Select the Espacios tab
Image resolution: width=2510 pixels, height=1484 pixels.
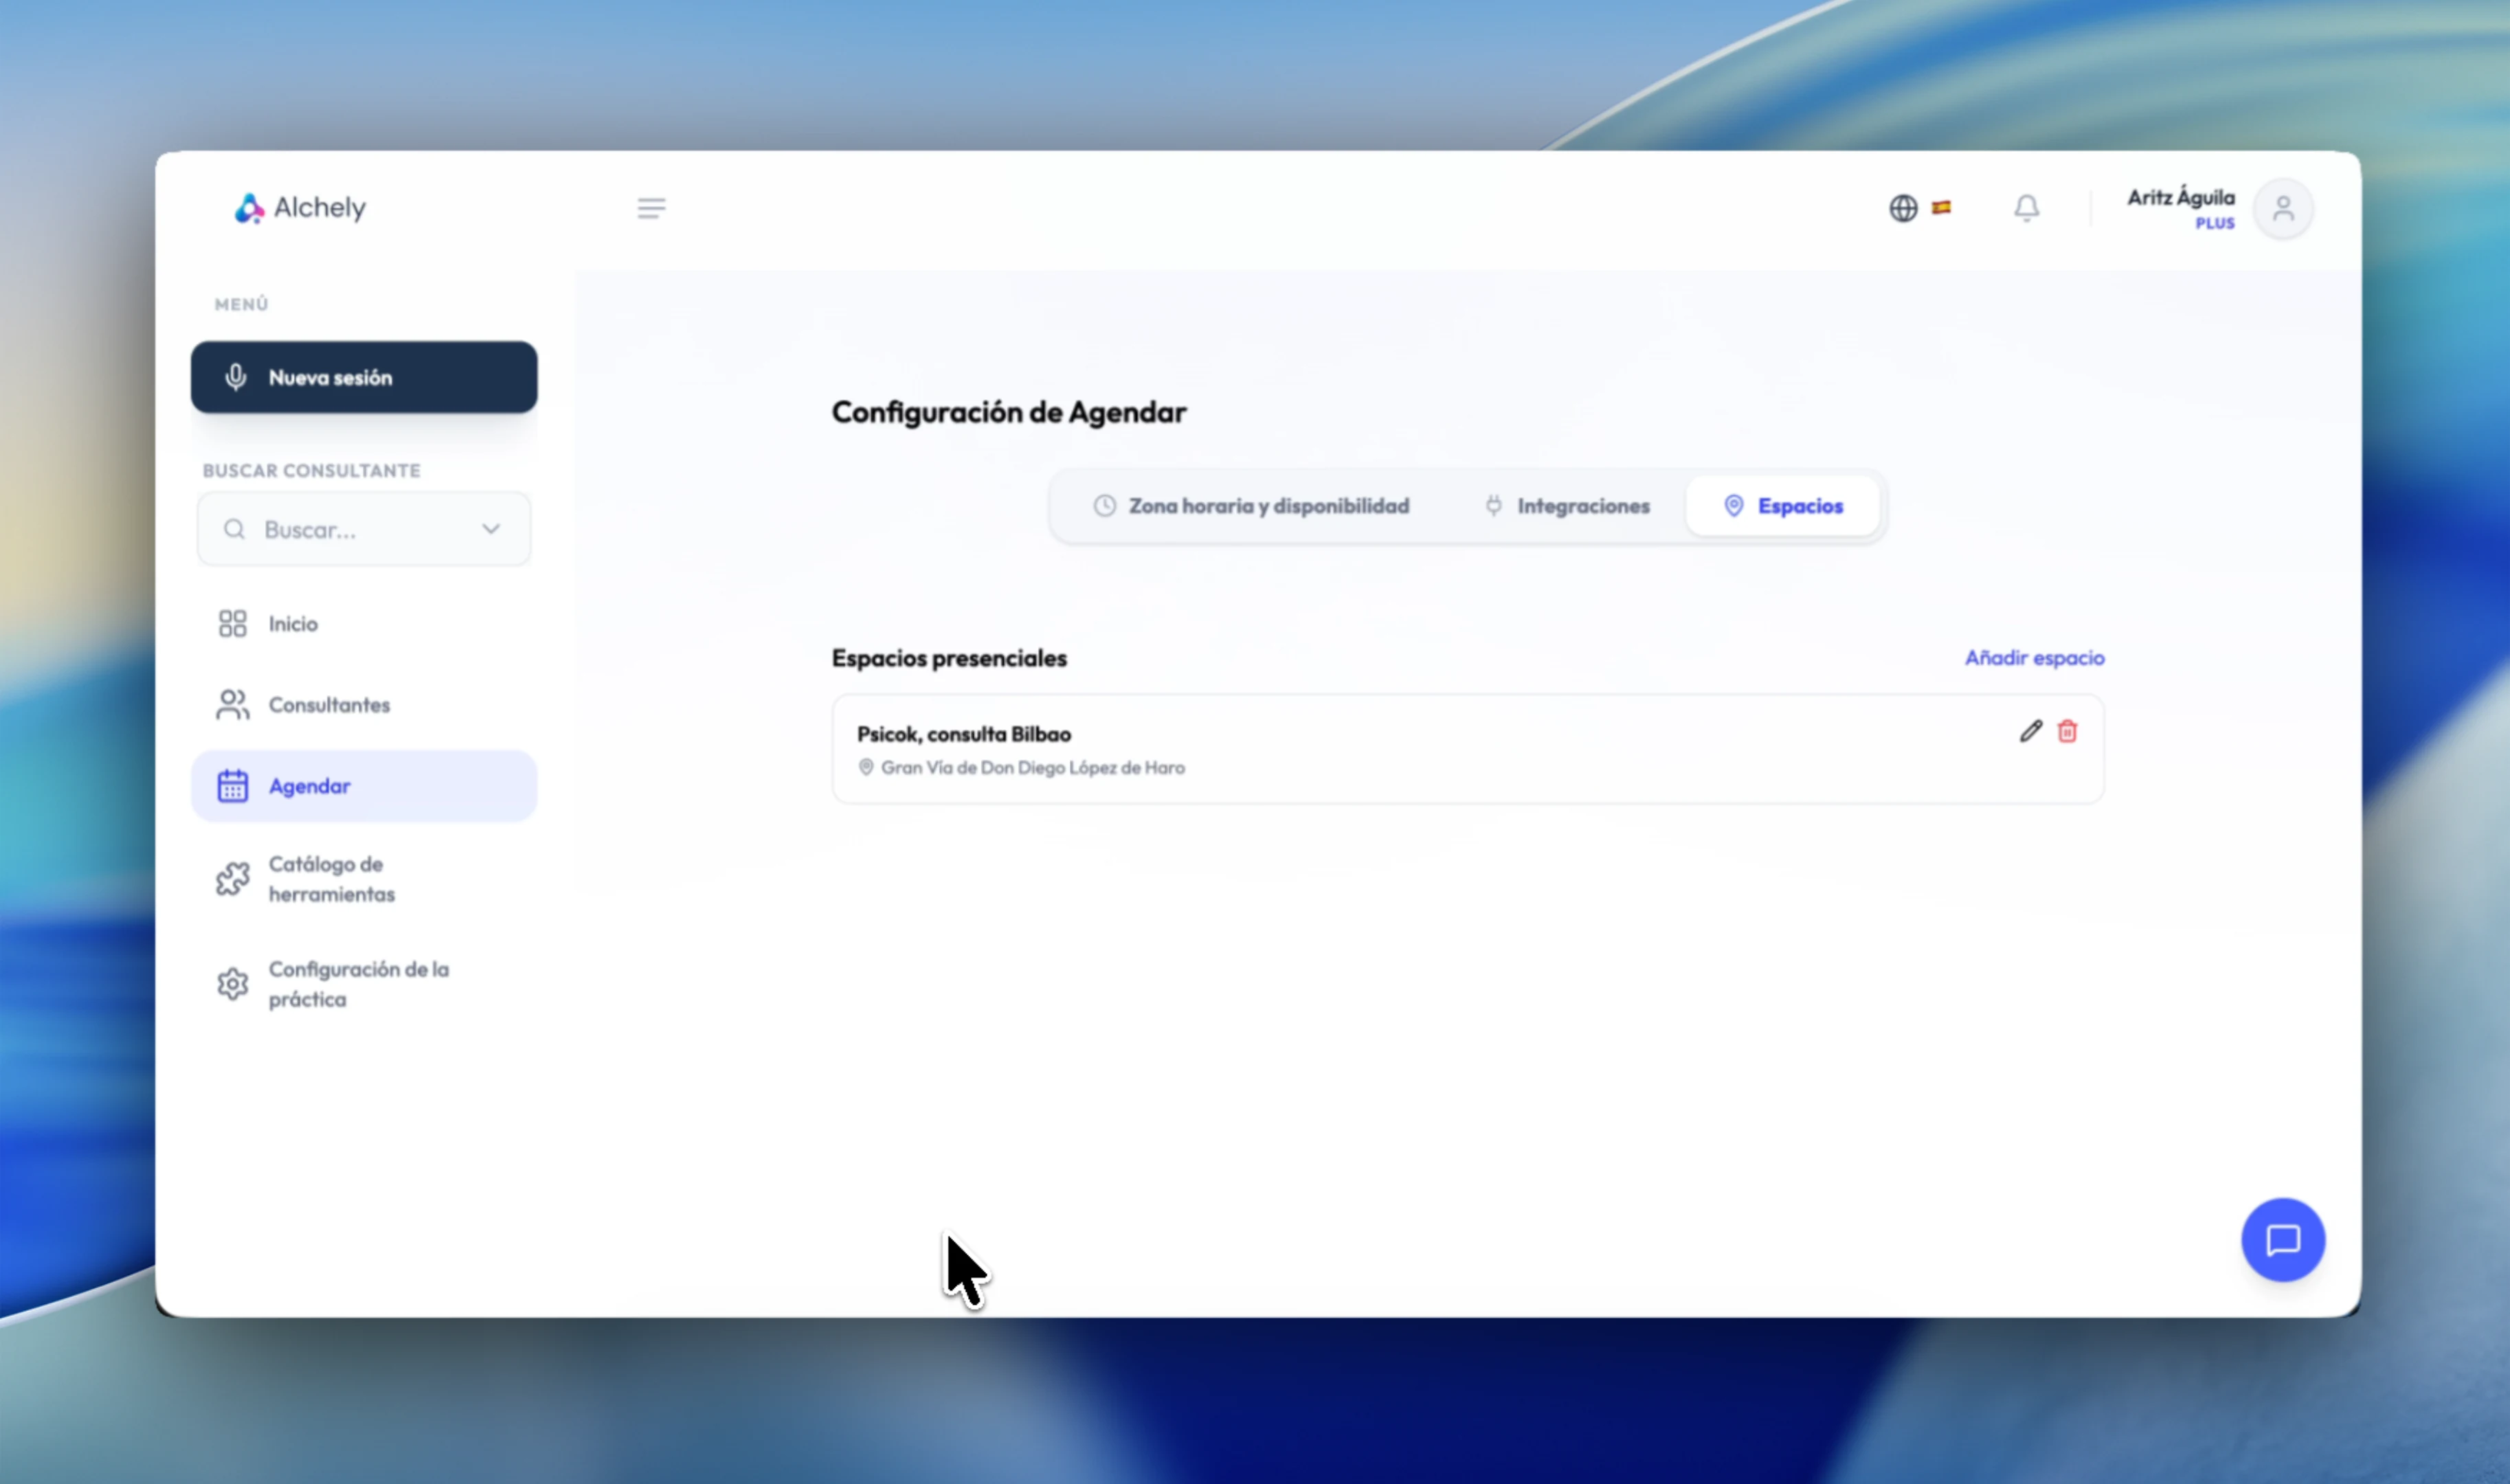tap(1782, 506)
